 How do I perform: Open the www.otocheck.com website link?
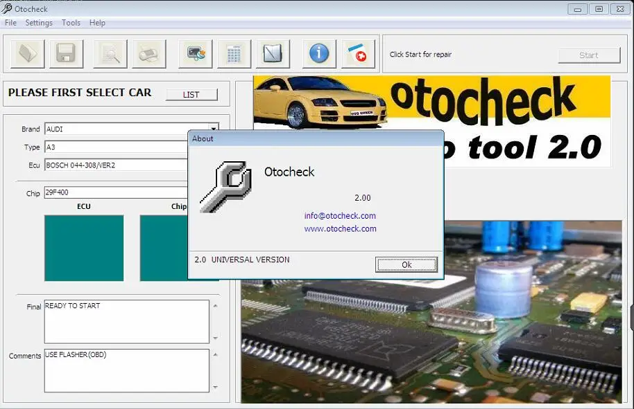tap(340, 228)
